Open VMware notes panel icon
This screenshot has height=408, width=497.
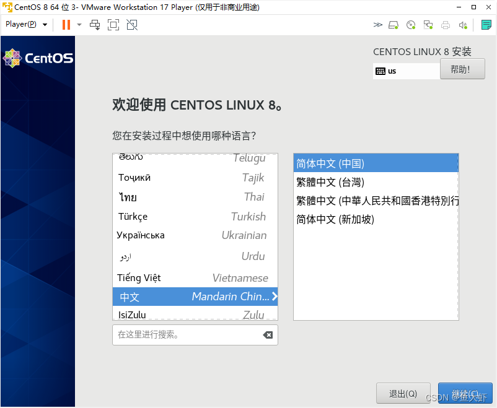point(486,25)
